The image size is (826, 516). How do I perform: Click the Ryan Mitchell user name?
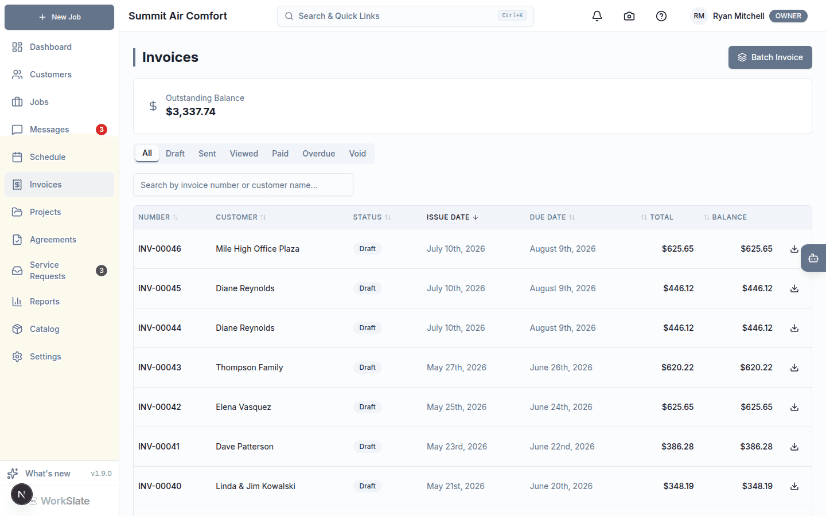pyautogui.click(x=738, y=16)
